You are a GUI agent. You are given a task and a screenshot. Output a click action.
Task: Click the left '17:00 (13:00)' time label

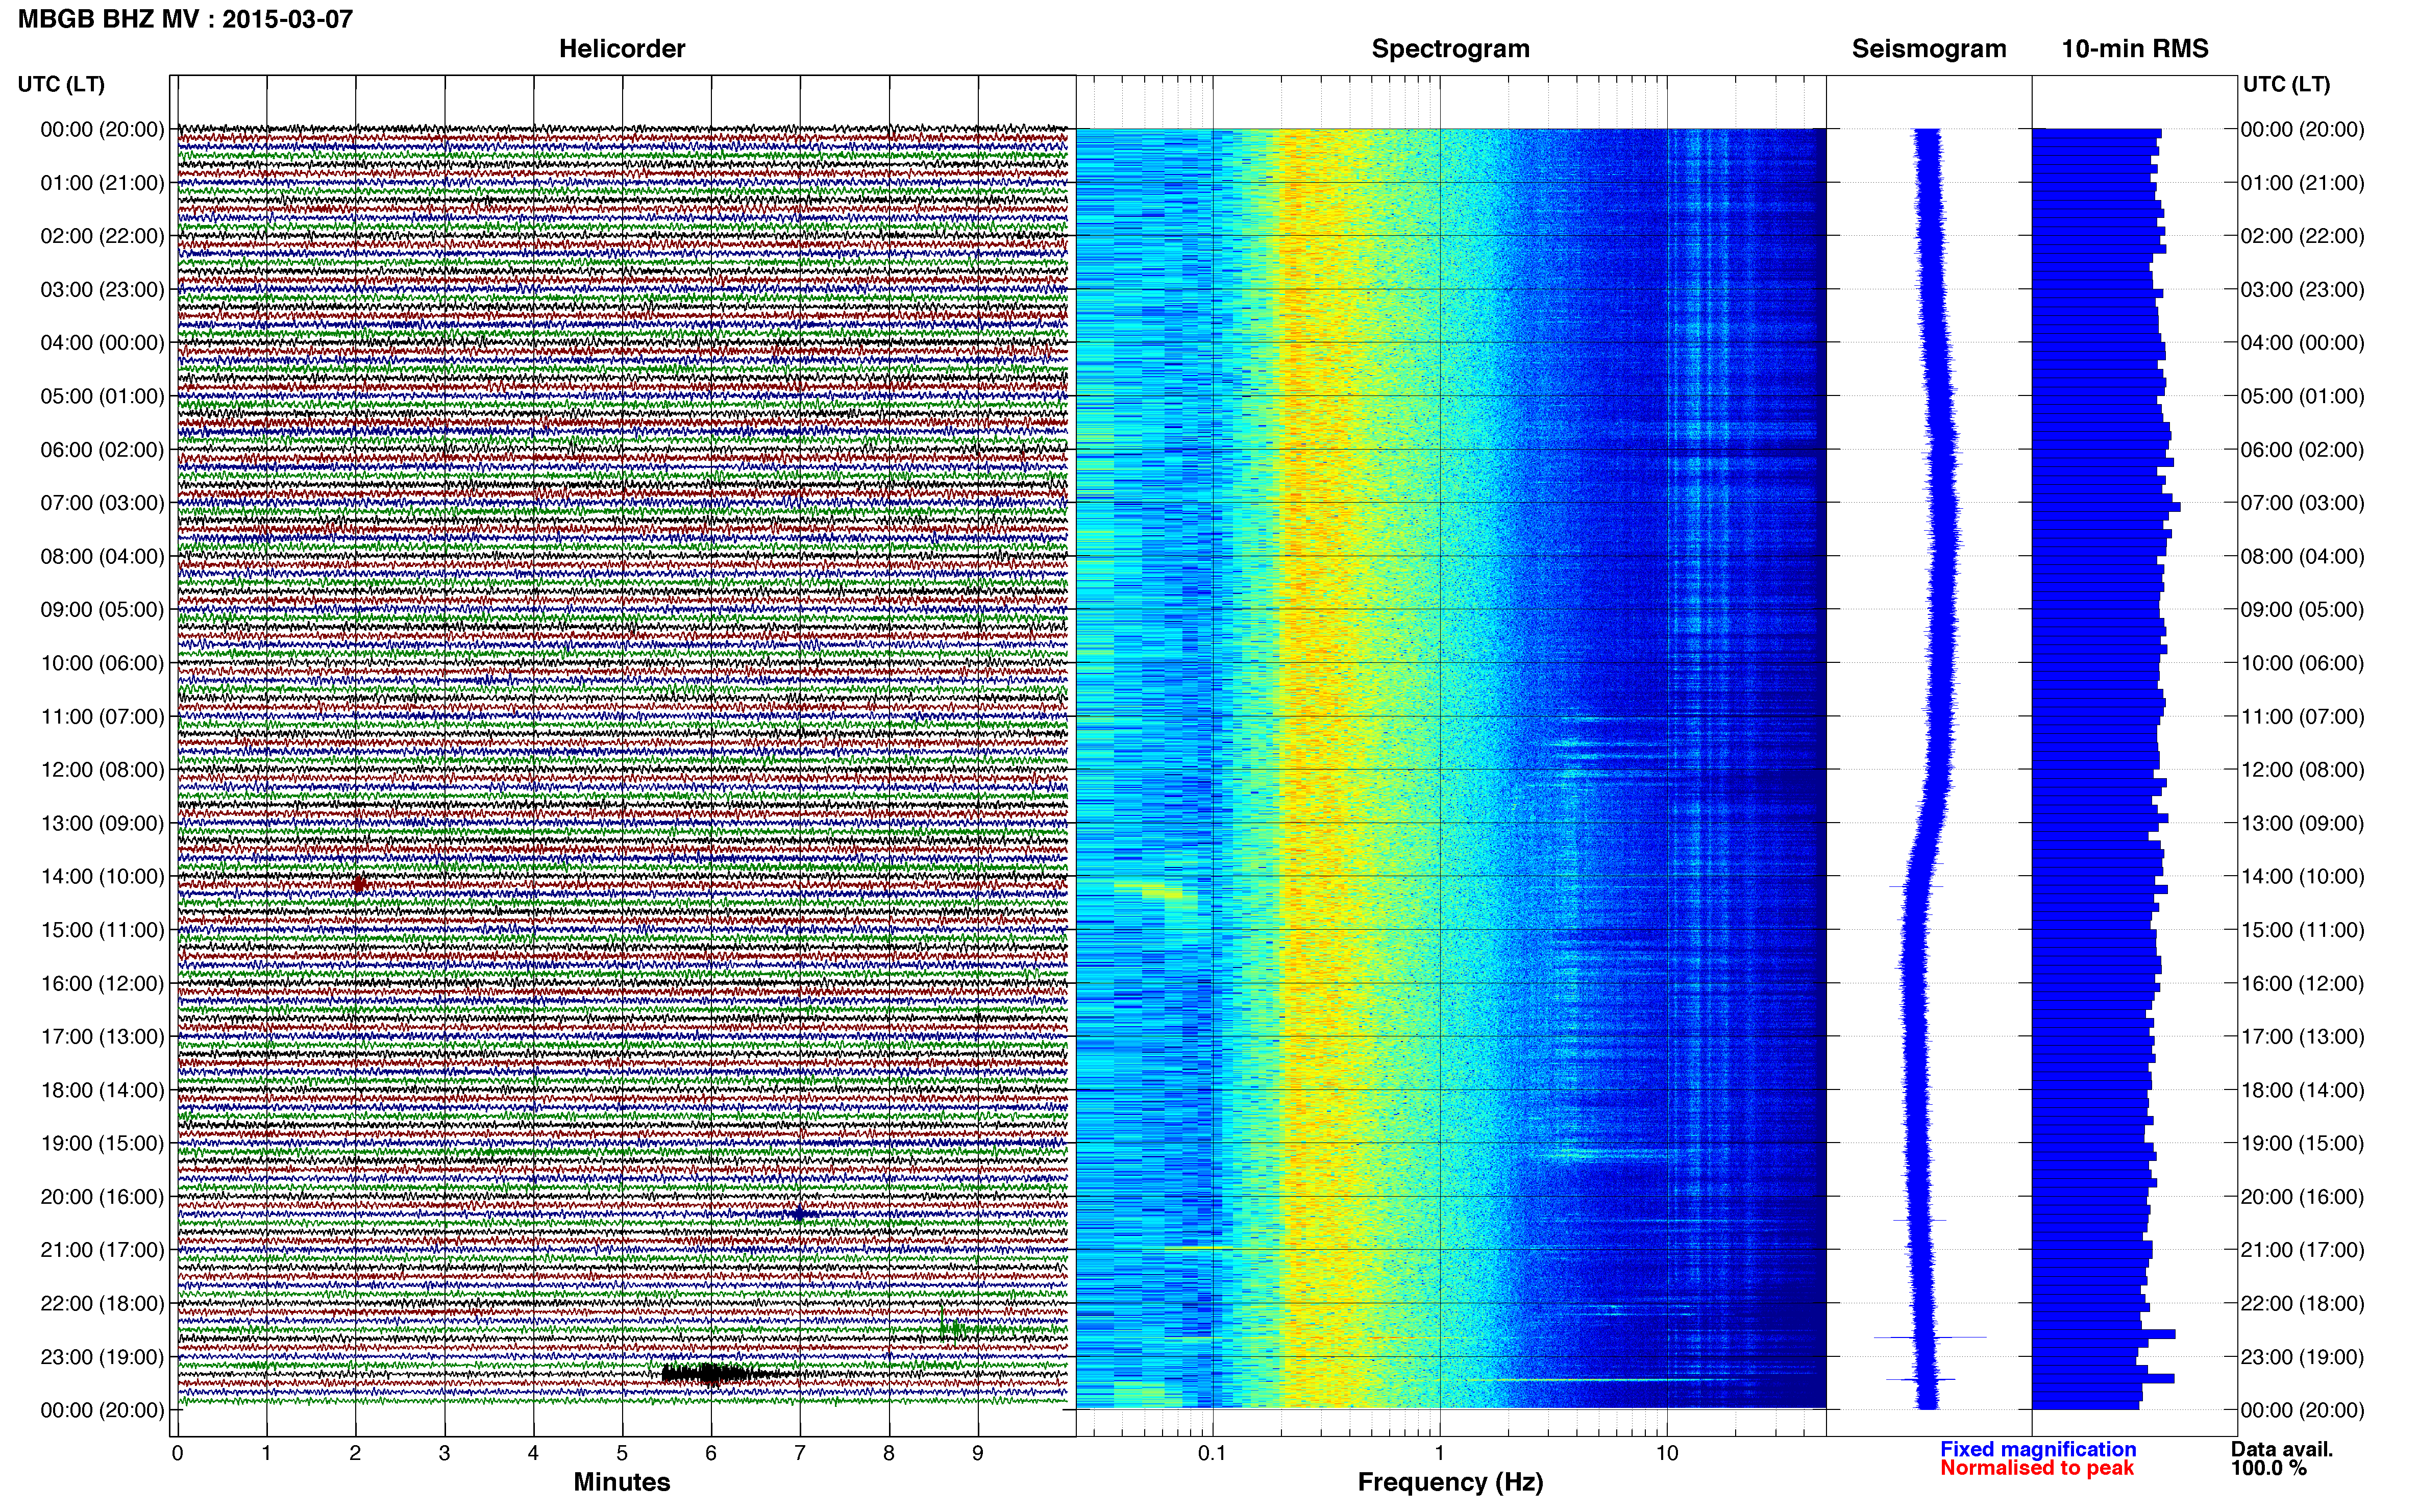coord(102,1036)
